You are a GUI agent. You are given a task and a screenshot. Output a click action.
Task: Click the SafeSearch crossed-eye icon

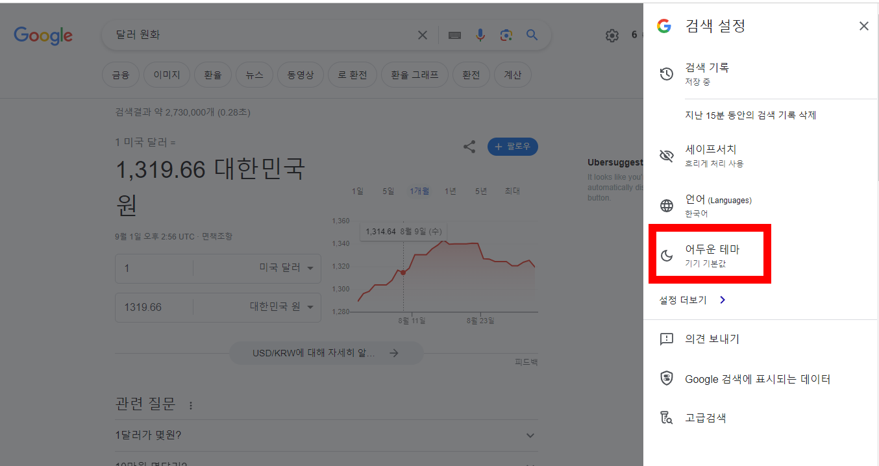(x=667, y=156)
